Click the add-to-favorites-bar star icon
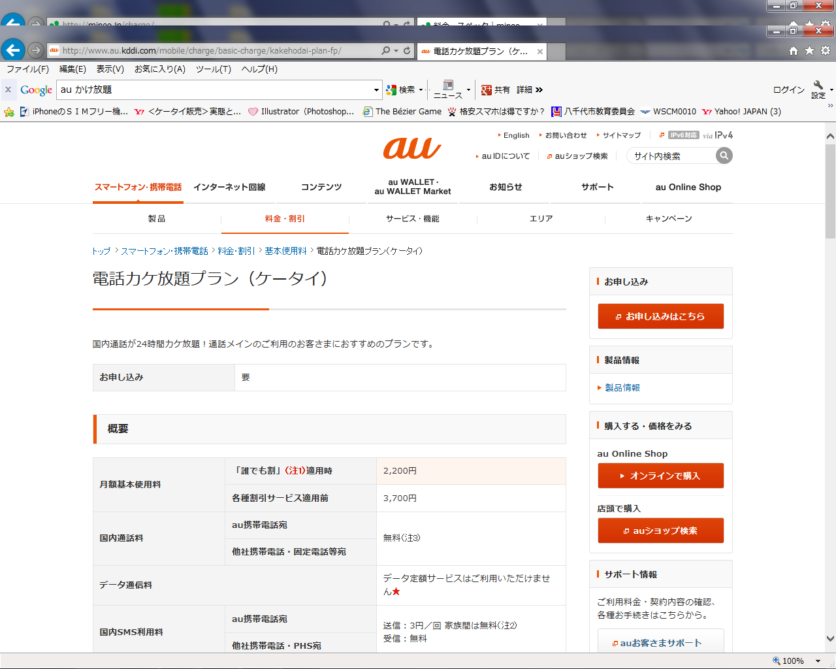 click(x=9, y=112)
